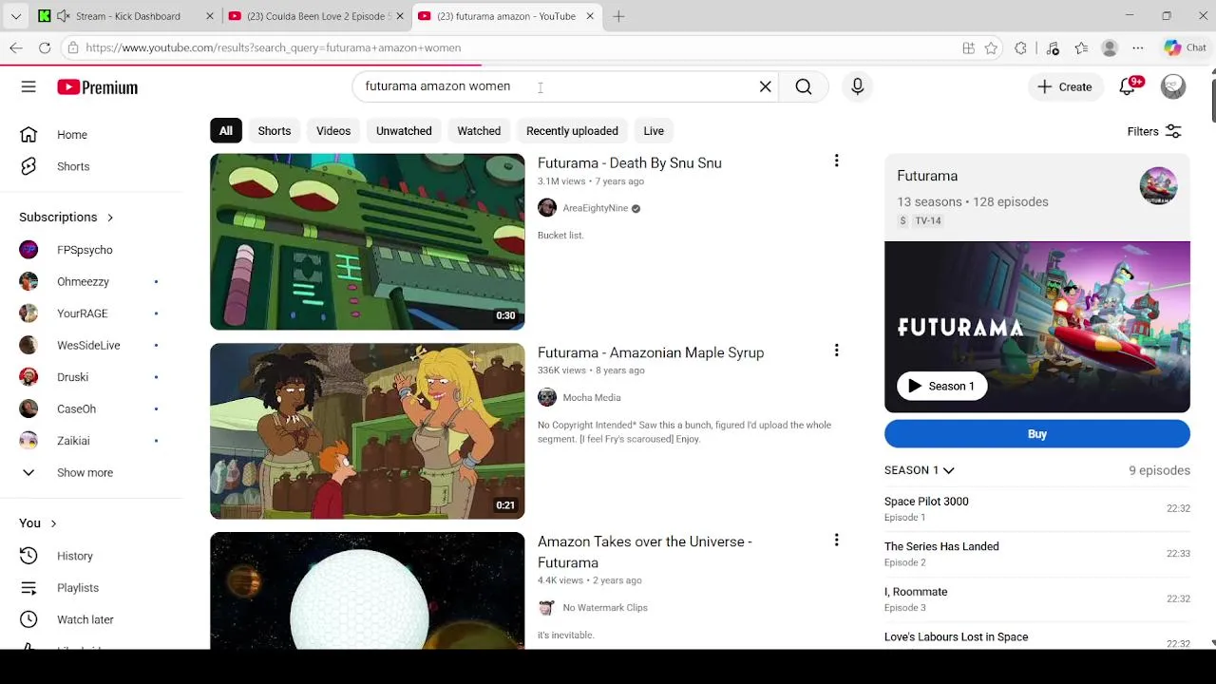Open AreaEightyNine channel link
Image resolution: width=1216 pixels, height=684 pixels.
(596, 208)
